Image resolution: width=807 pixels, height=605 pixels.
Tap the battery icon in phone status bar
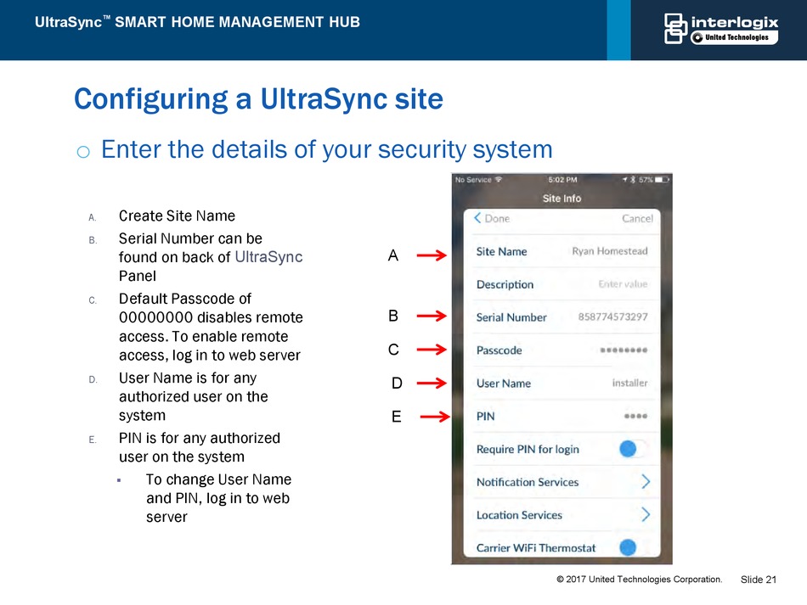[x=663, y=180]
